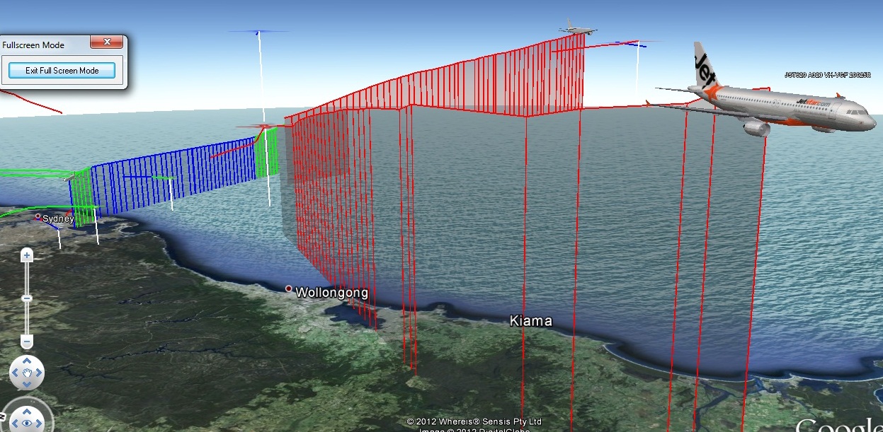The image size is (883, 432).
Task: Click the Wollongong placemark dot
Action: click(x=289, y=288)
